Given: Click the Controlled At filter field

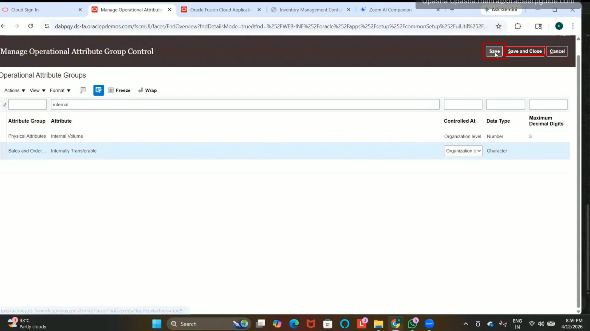Looking at the screenshot, I should pos(463,105).
